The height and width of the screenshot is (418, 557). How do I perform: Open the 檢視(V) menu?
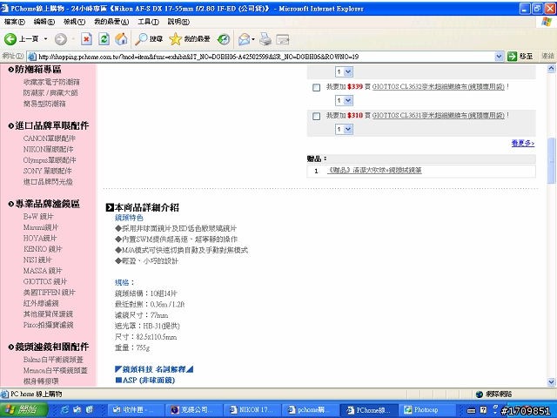[x=74, y=22]
